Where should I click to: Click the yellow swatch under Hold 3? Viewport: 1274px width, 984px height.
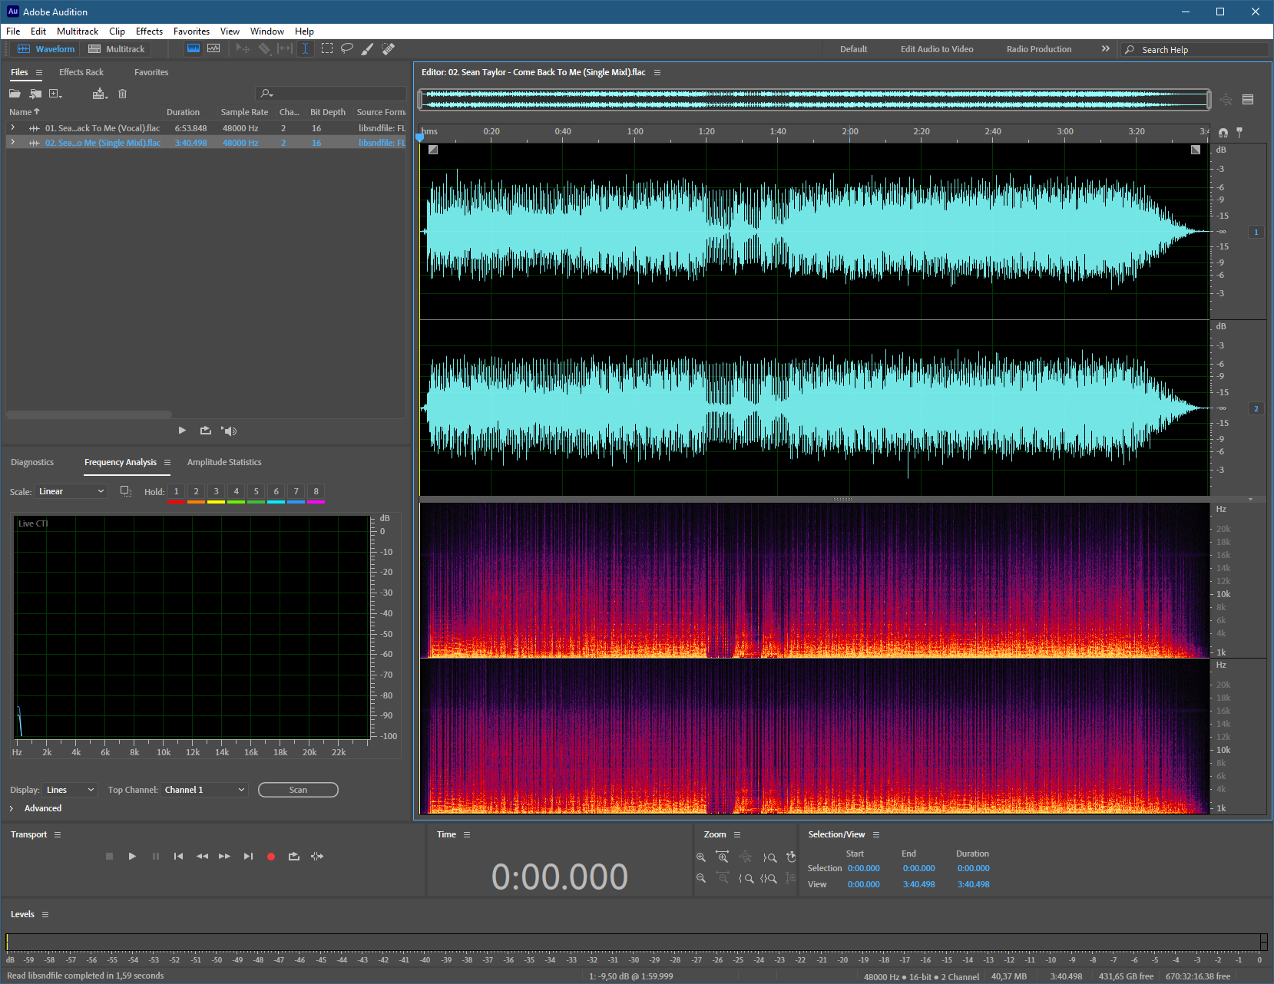(216, 502)
